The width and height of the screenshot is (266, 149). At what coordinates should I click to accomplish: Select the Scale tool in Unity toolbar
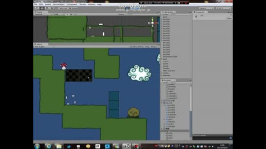tap(52, 8)
